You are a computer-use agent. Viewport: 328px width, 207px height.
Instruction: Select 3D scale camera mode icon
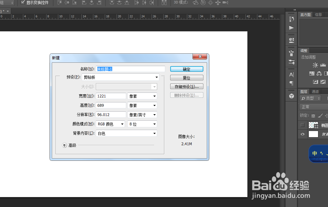click(225, 2)
